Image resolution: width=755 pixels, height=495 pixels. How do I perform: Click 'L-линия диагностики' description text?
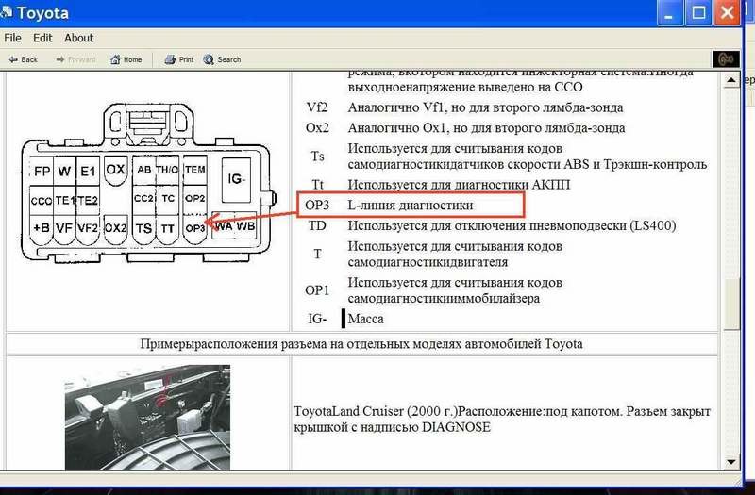411,206
